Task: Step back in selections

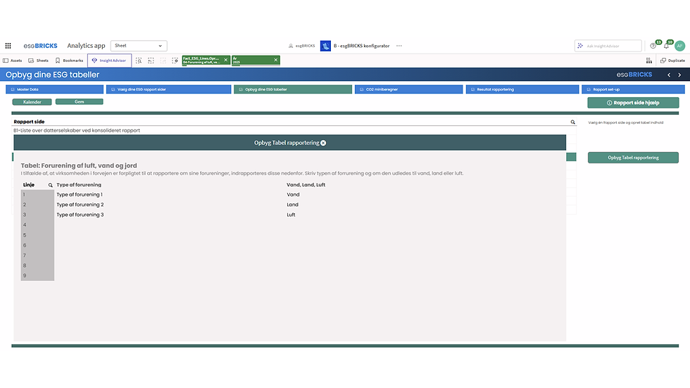Action: pos(151,61)
